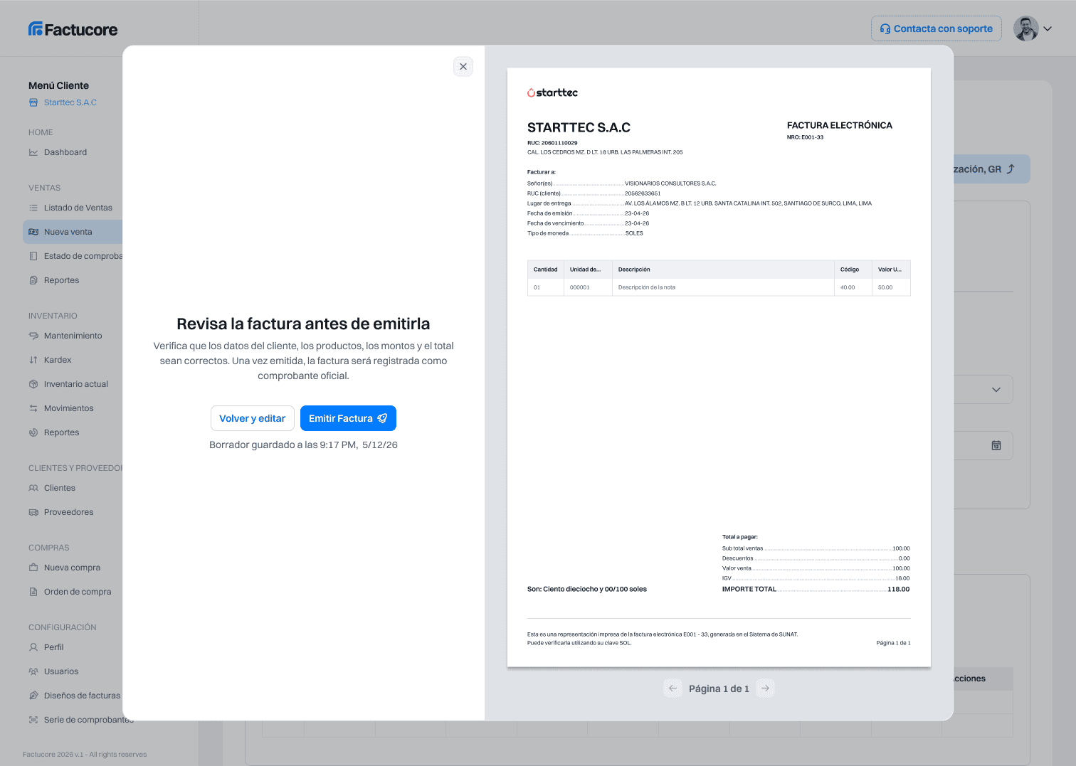This screenshot has width=1076, height=766.
Task: Click the starttec logo on invoice
Action: 552,92
